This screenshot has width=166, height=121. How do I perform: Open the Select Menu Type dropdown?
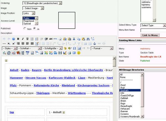pos(152,25)
